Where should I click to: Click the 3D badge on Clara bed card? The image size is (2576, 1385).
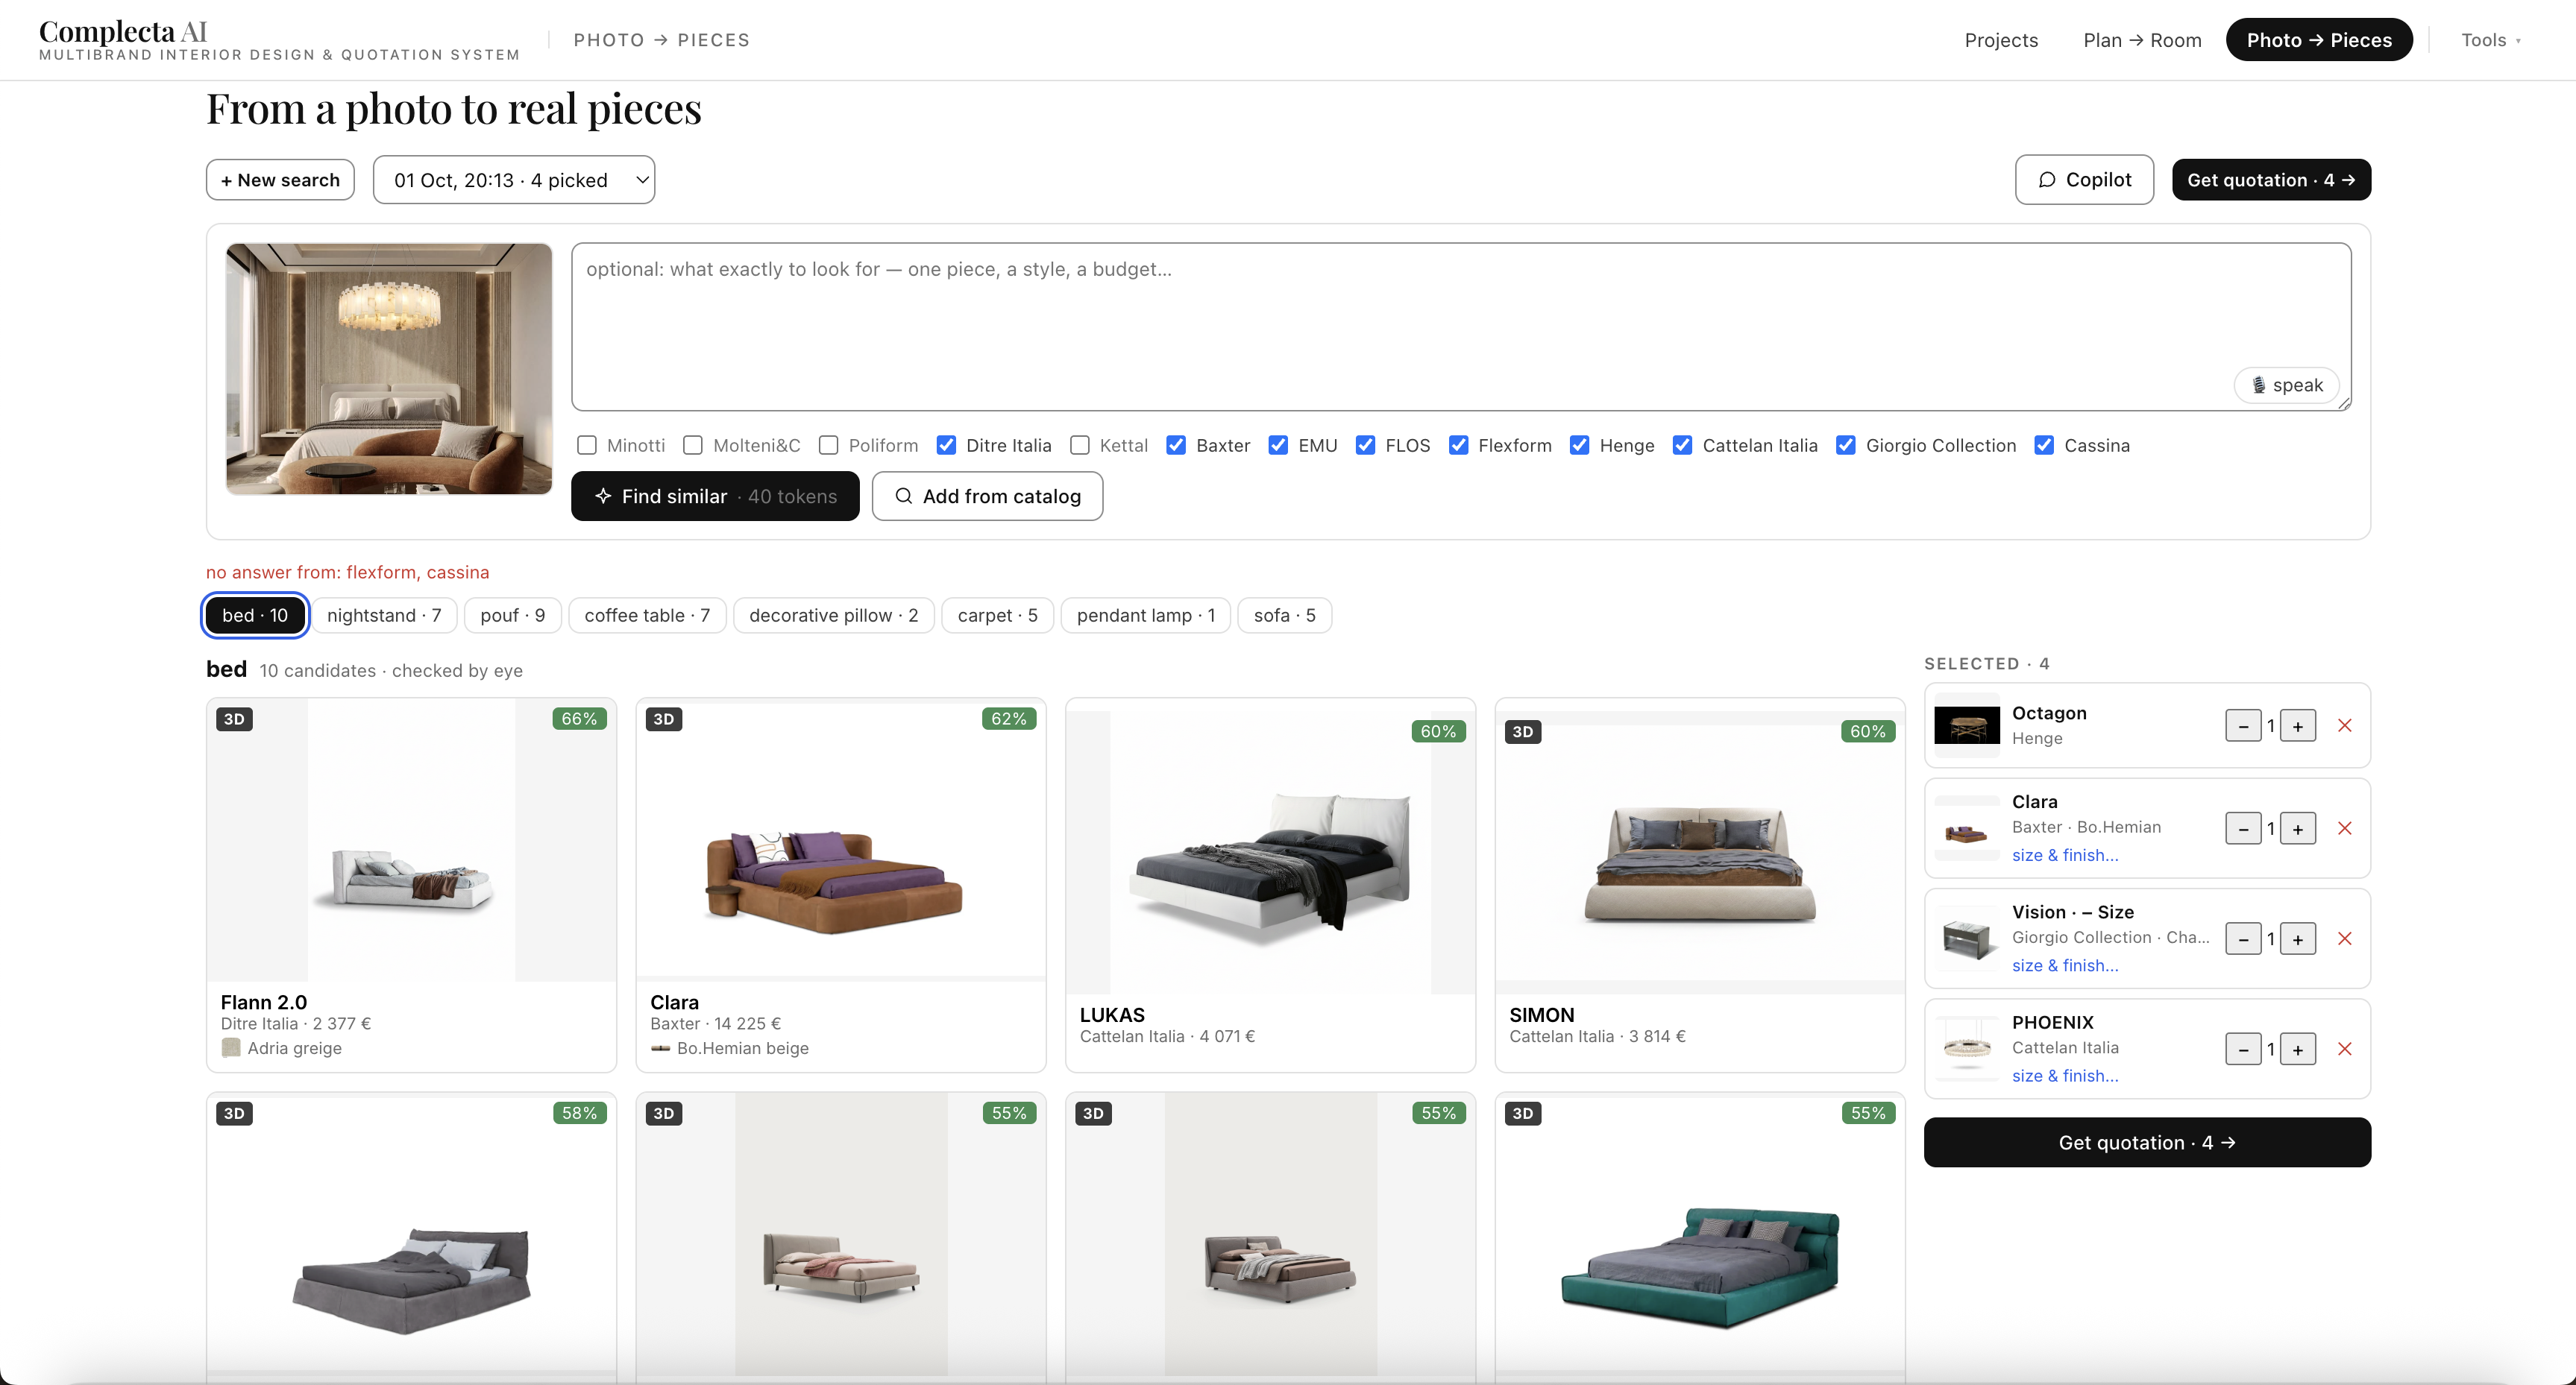tap(664, 719)
